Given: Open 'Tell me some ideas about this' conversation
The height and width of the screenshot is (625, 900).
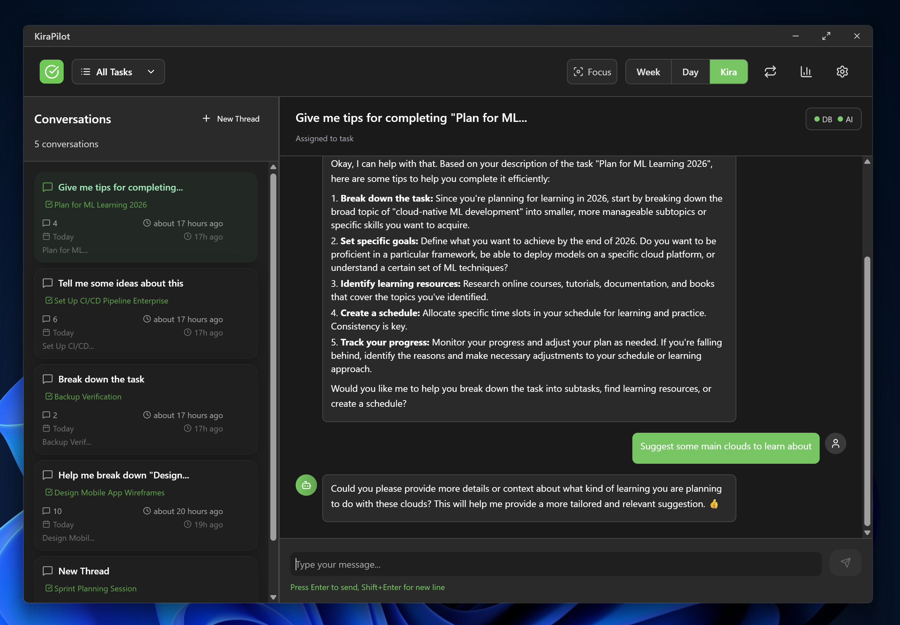Looking at the screenshot, I should (x=121, y=283).
